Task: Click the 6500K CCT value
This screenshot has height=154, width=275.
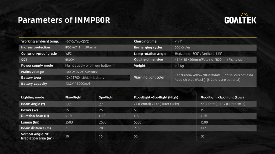Action: click(70, 60)
